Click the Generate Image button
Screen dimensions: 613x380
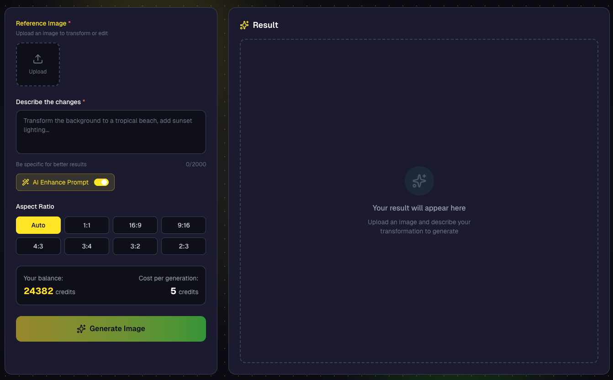(111, 328)
